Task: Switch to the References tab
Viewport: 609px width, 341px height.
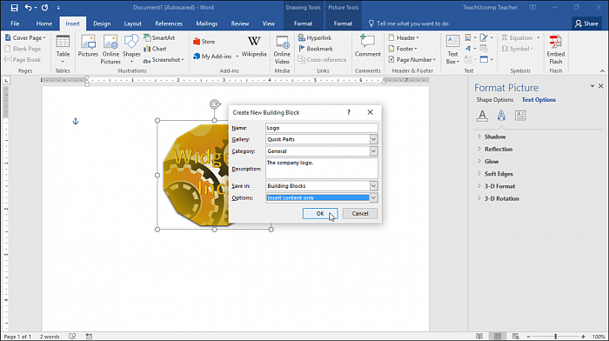Action: 169,23
